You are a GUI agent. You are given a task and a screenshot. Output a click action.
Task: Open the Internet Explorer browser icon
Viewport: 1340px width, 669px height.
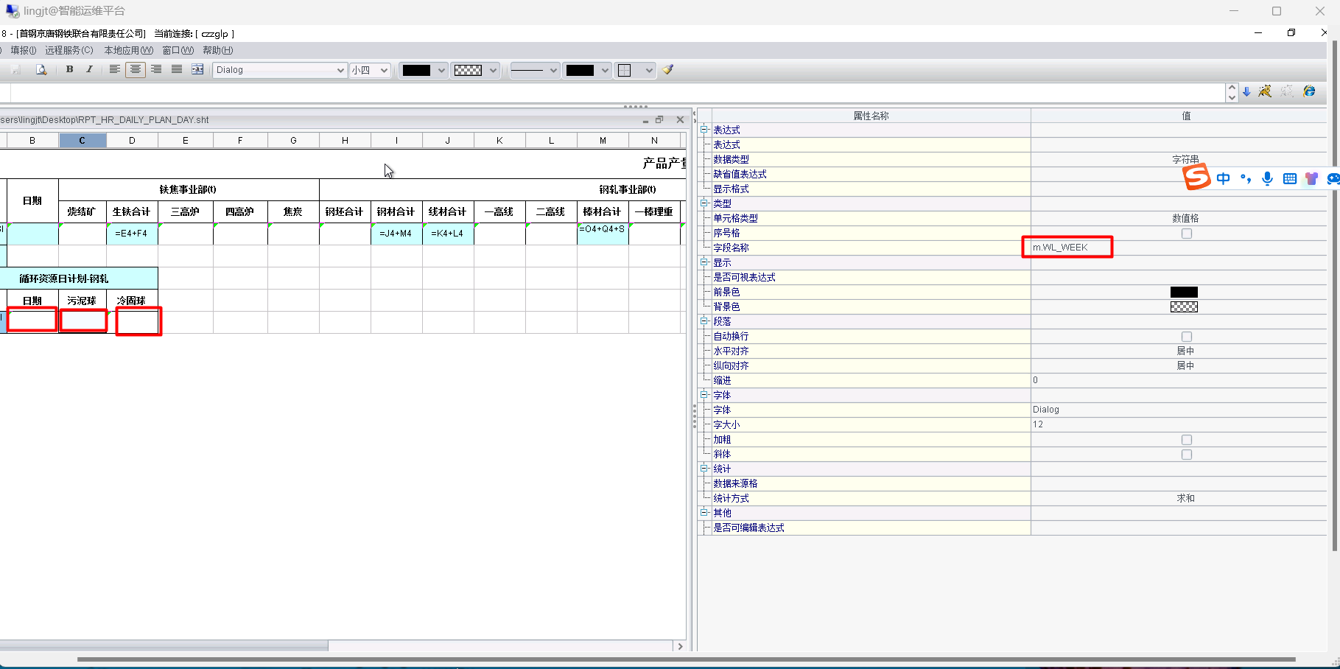coord(1309,91)
